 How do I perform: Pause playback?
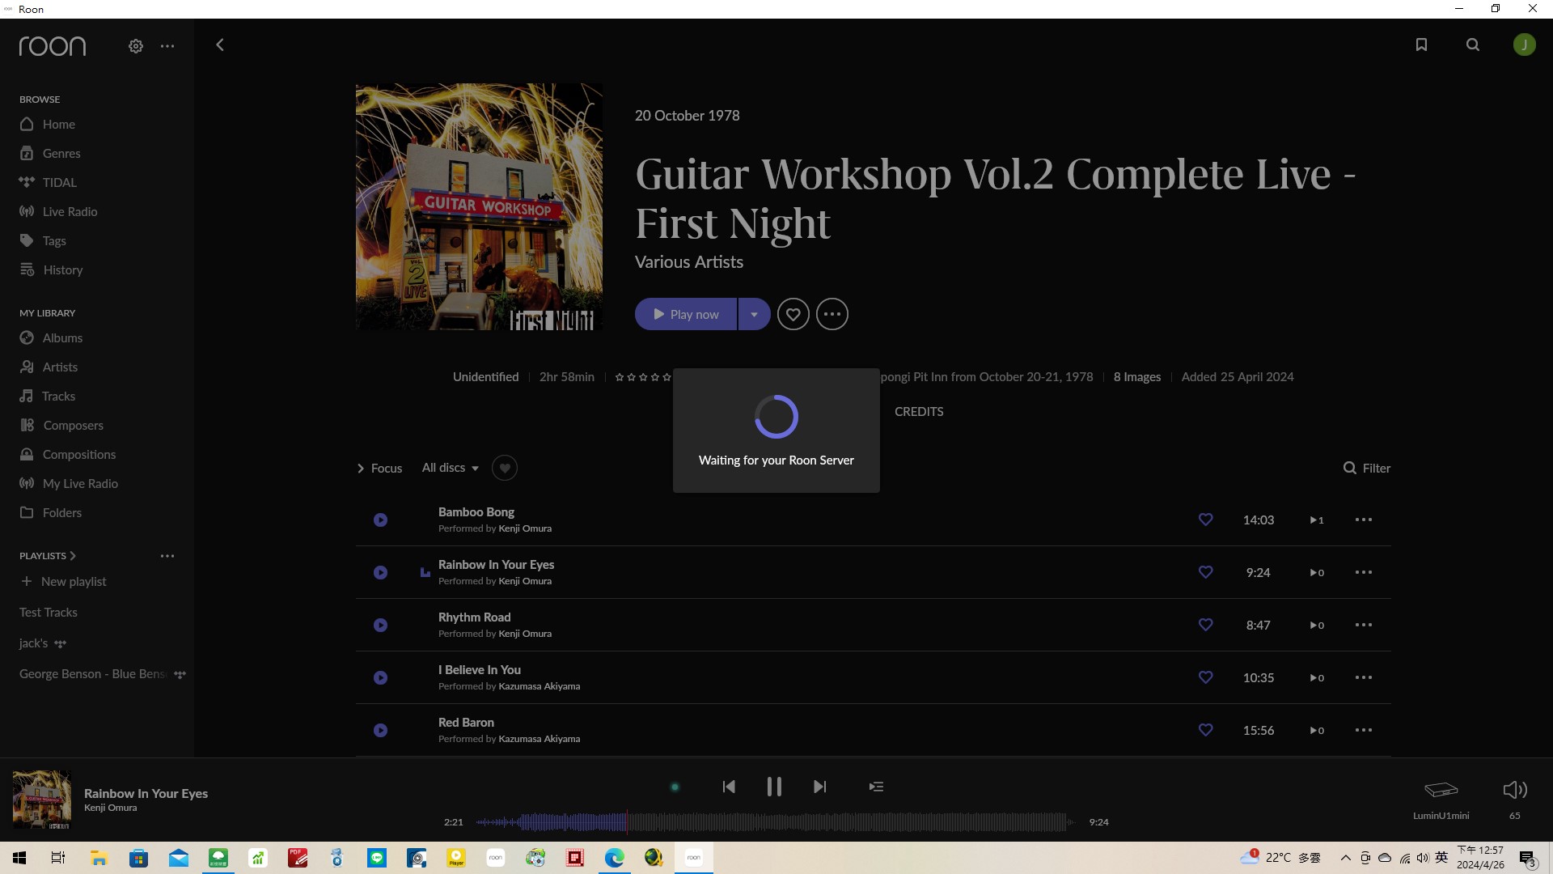(x=774, y=787)
